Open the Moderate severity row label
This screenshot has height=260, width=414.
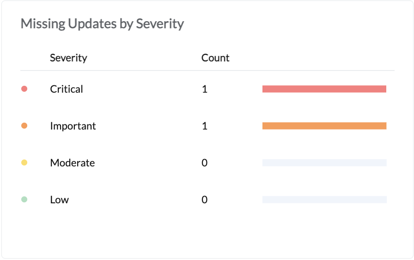pos(73,163)
